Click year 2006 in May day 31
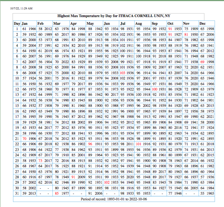This screenshot has width=224, height=207. [98, 194]
